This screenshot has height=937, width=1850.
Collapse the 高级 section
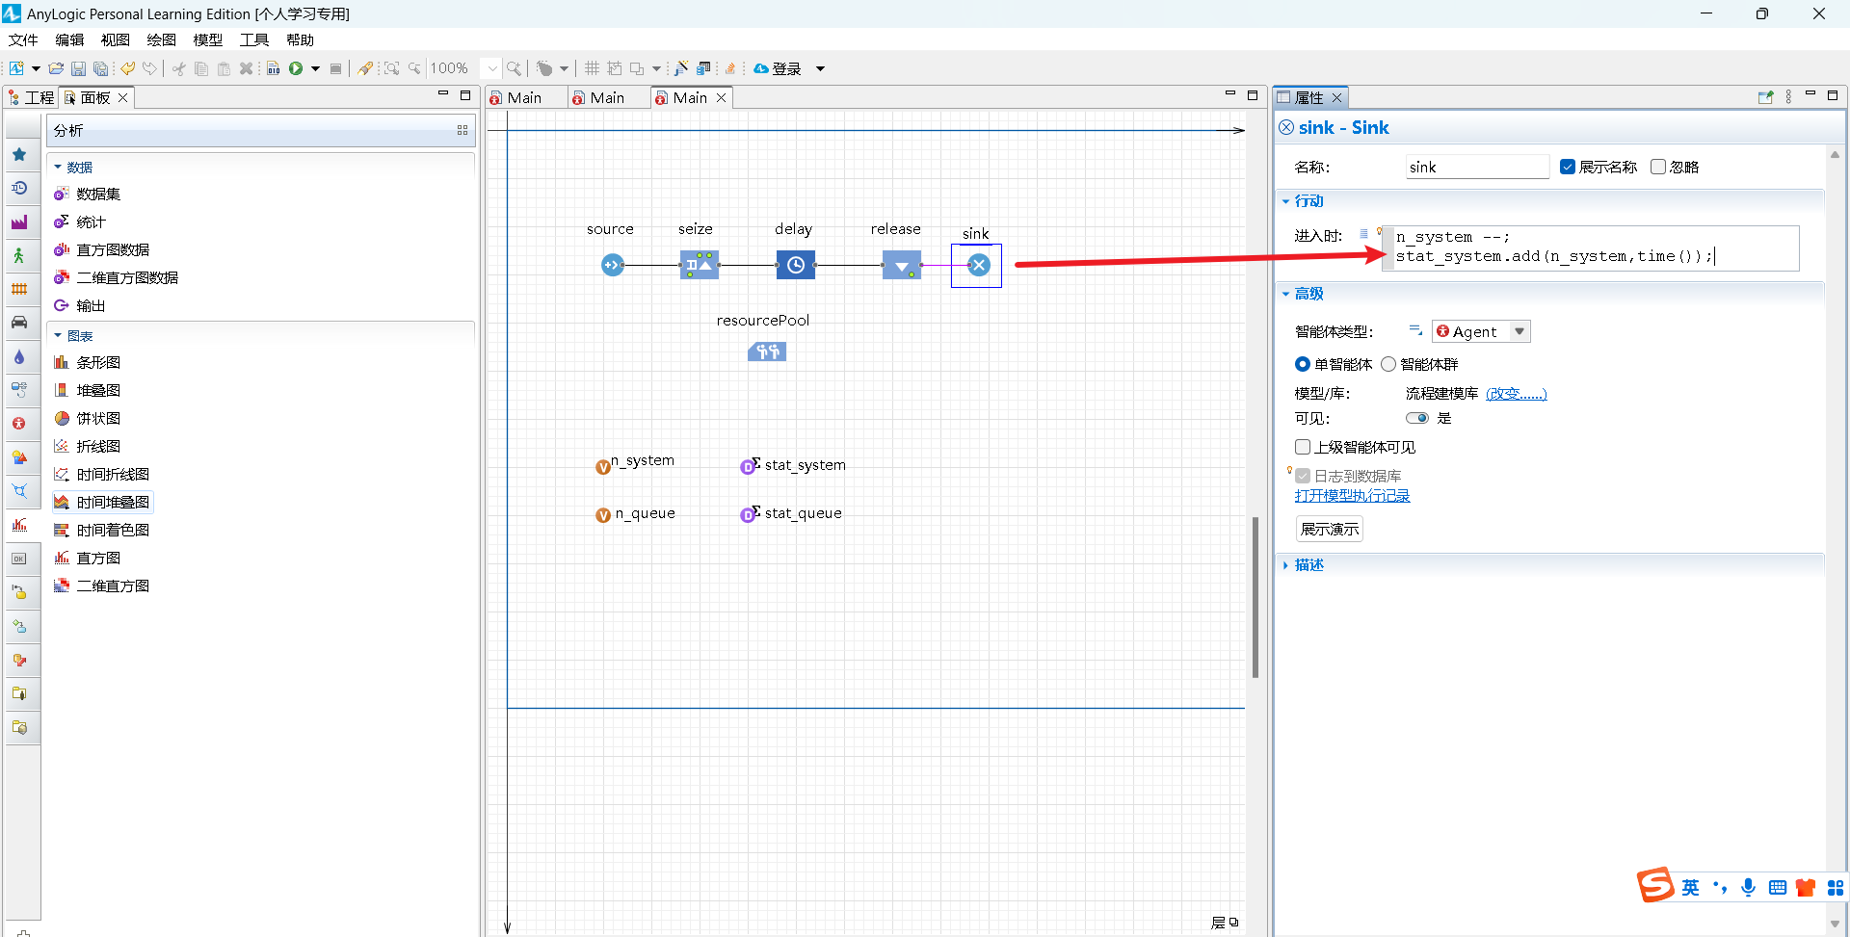pyautogui.click(x=1286, y=294)
